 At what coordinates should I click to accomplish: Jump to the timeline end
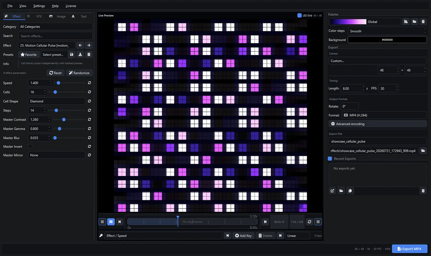[265, 222]
